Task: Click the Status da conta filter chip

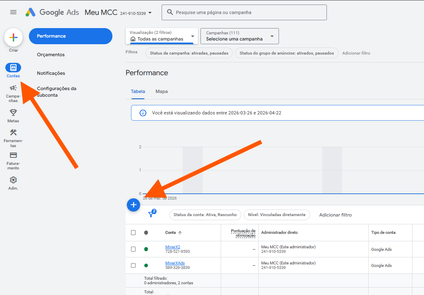Action: tap(205, 215)
